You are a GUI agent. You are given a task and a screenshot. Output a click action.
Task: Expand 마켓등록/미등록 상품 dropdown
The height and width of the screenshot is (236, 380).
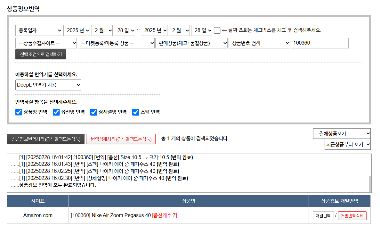click(x=116, y=43)
